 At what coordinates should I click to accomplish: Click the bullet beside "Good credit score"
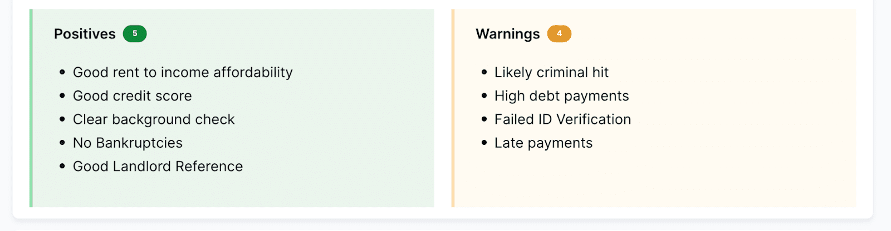[62, 96]
